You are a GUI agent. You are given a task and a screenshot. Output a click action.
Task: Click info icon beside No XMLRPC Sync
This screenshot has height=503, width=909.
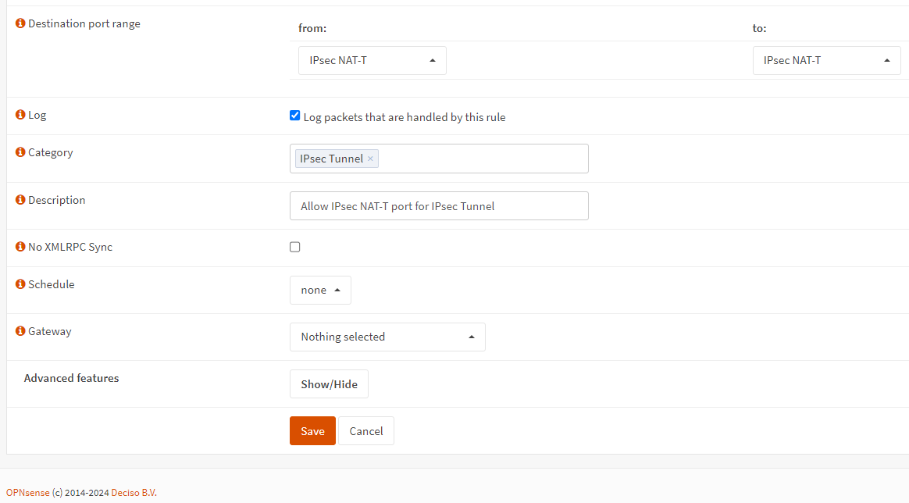click(x=20, y=246)
